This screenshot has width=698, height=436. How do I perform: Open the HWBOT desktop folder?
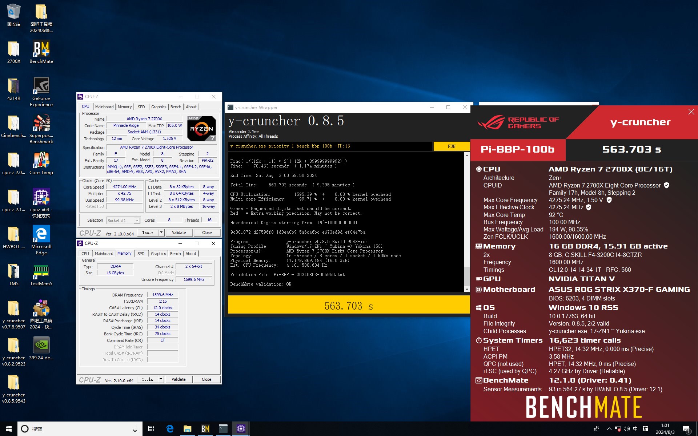click(x=14, y=237)
